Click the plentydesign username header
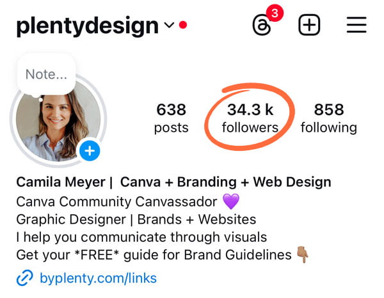Viewport: 384px width, 298px height. coord(88,26)
